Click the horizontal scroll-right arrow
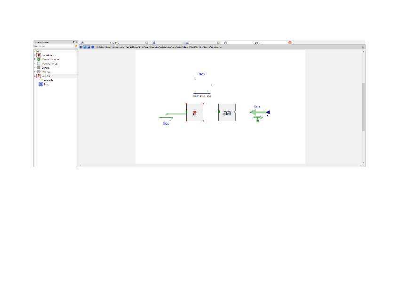The width and height of the screenshot is (399, 282). [360, 165]
